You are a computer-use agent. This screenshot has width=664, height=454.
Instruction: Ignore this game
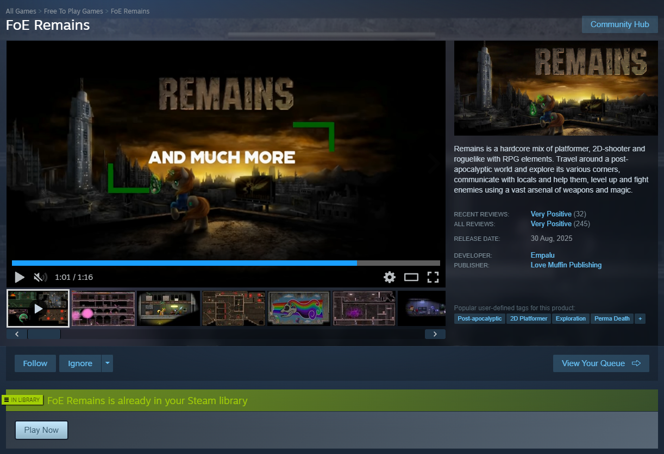pyautogui.click(x=80, y=363)
